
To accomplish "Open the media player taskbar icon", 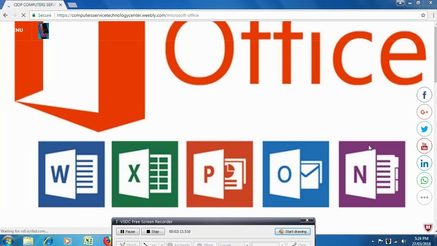I will (x=67, y=241).
